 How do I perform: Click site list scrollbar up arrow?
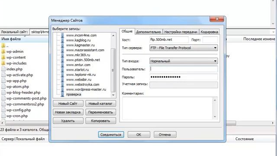pyautogui.click(x=113, y=36)
